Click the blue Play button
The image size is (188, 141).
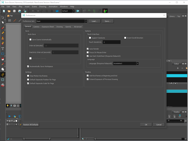click(x=10, y=116)
